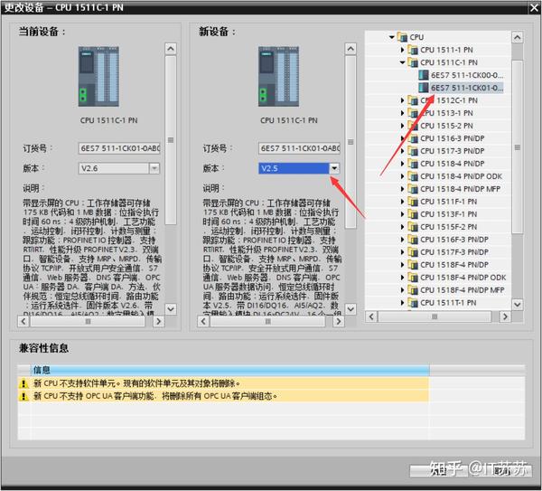The height and width of the screenshot is (491, 542).
Task: Click CPU 1513F-1 PN folder icon
Action: (x=413, y=214)
